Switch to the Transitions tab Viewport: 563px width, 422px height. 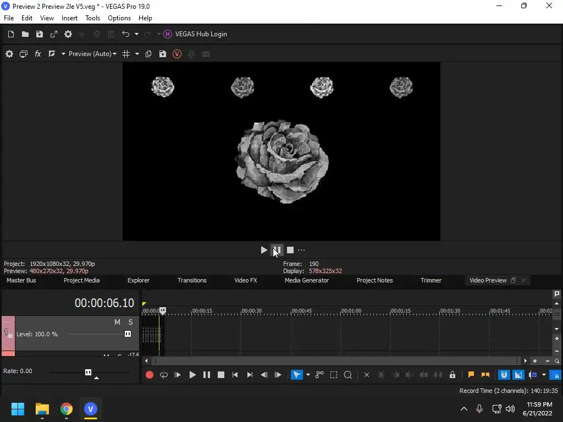click(x=192, y=280)
